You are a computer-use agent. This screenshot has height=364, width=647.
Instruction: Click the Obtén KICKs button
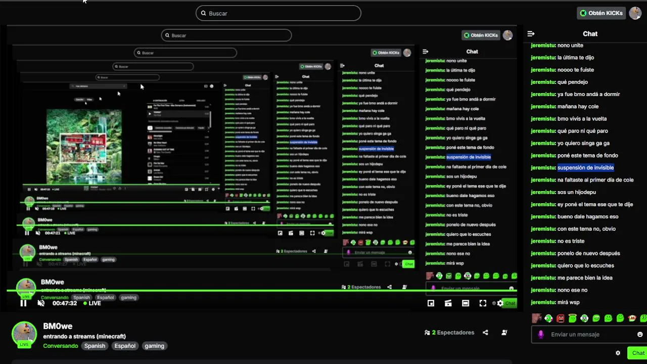602,13
